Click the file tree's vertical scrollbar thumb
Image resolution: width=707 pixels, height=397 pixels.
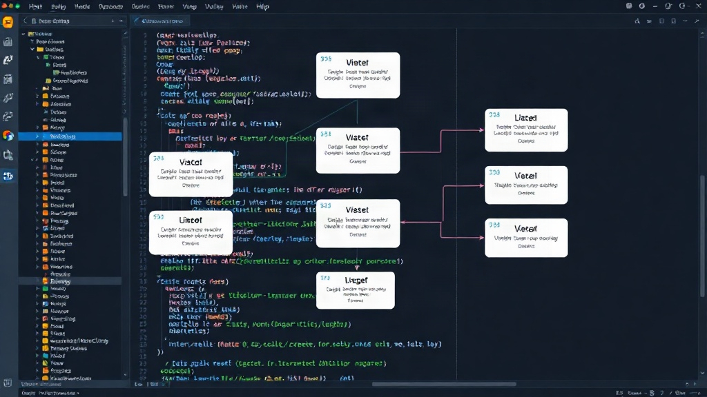point(125,156)
